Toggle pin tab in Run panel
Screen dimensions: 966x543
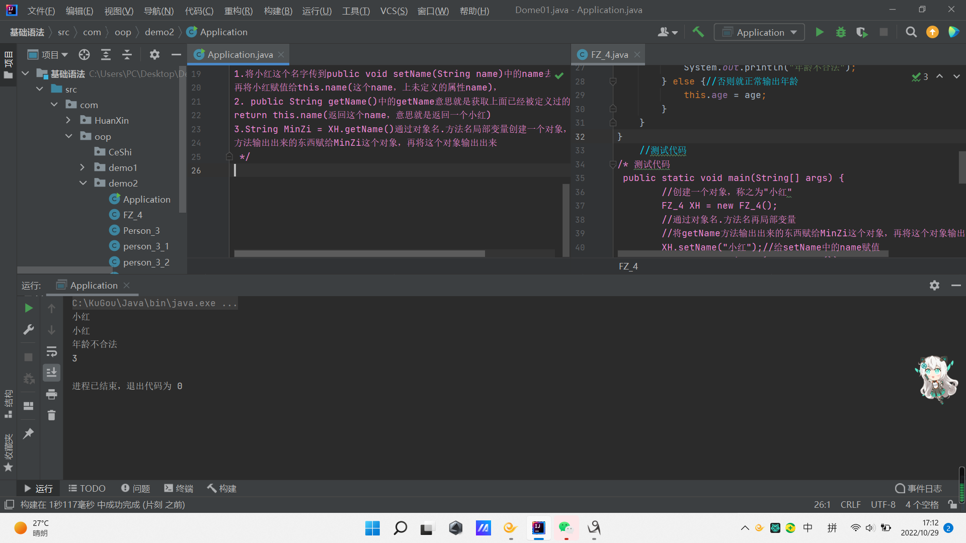click(x=29, y=433)
